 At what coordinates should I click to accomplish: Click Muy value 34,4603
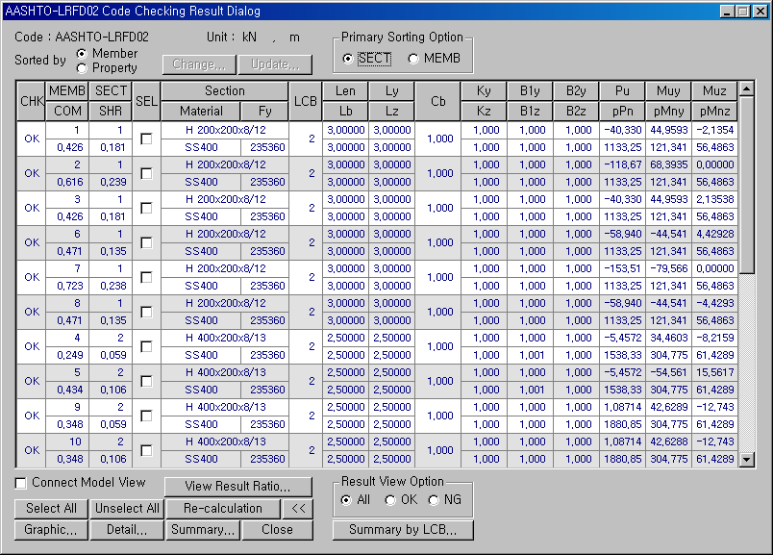pos(669,338)
